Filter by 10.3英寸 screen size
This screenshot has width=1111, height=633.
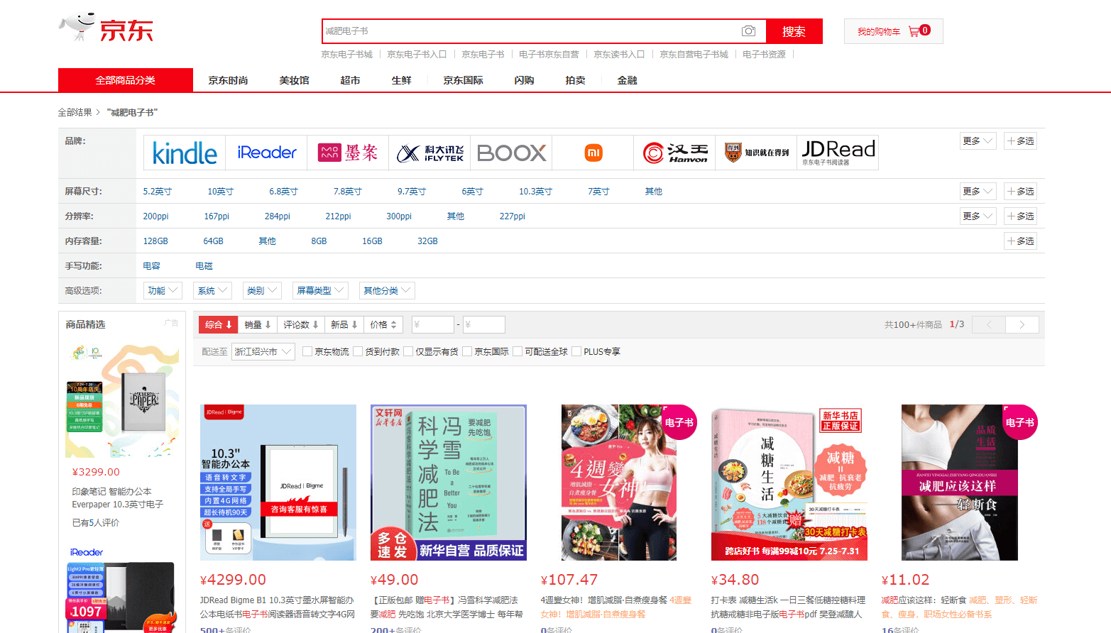[x=535, y=192]
